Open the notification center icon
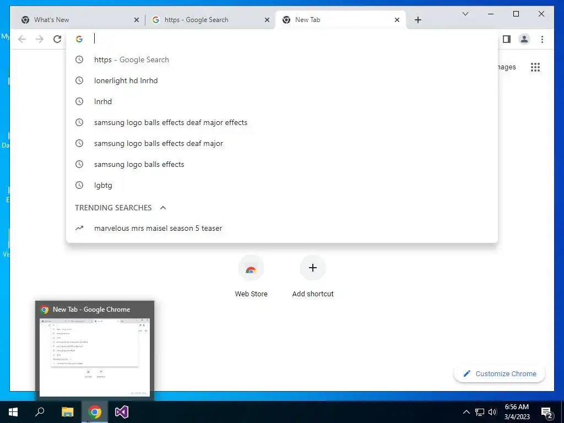The image size is (564, 423). click(x=547, y=413)
